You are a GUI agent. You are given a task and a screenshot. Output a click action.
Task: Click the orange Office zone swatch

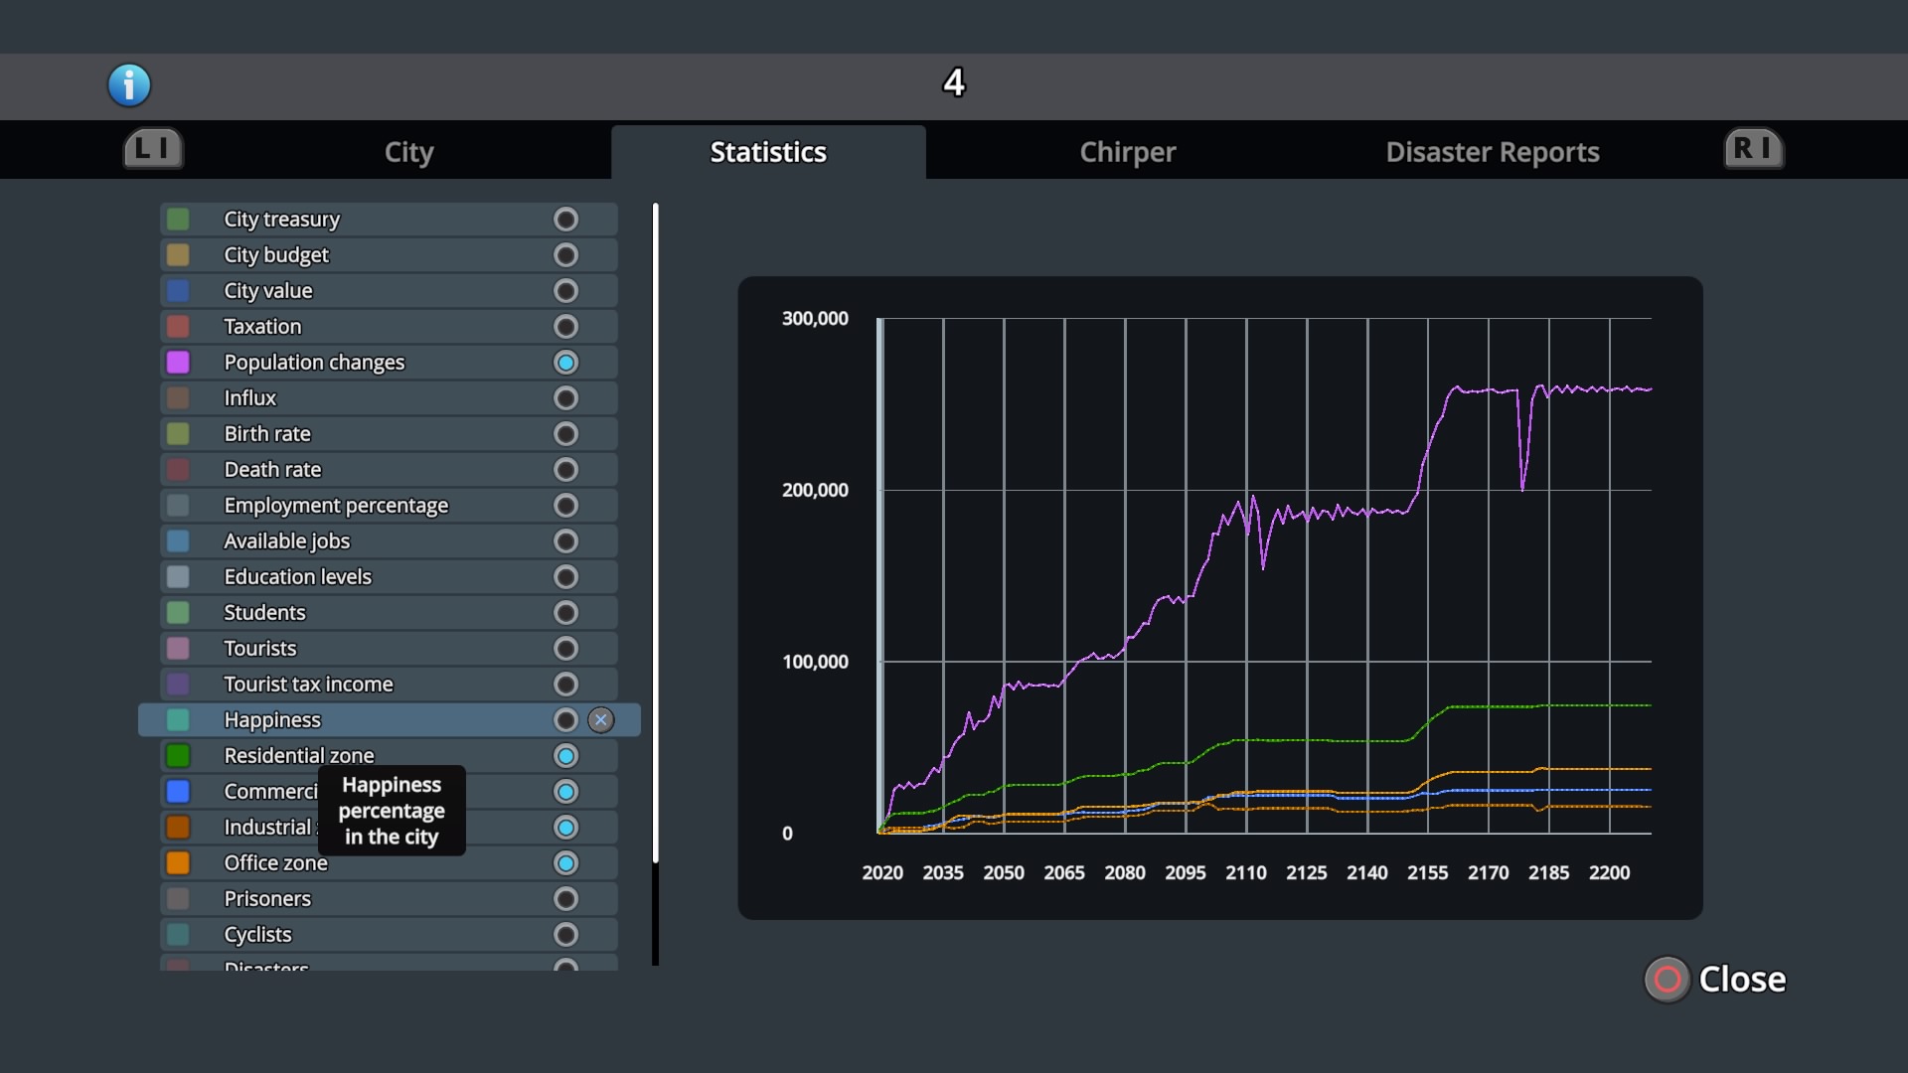pos(178,863)
